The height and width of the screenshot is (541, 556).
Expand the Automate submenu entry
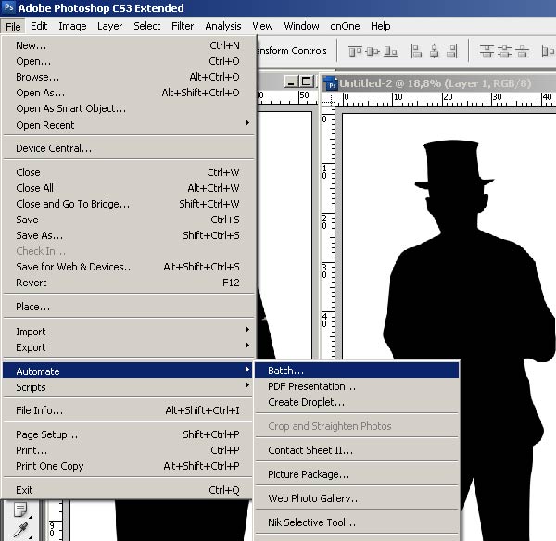129,371
